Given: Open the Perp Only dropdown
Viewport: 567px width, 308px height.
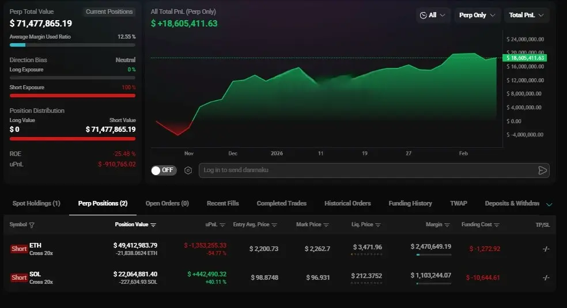Looking at the screenshot, I should click(477, 15).
